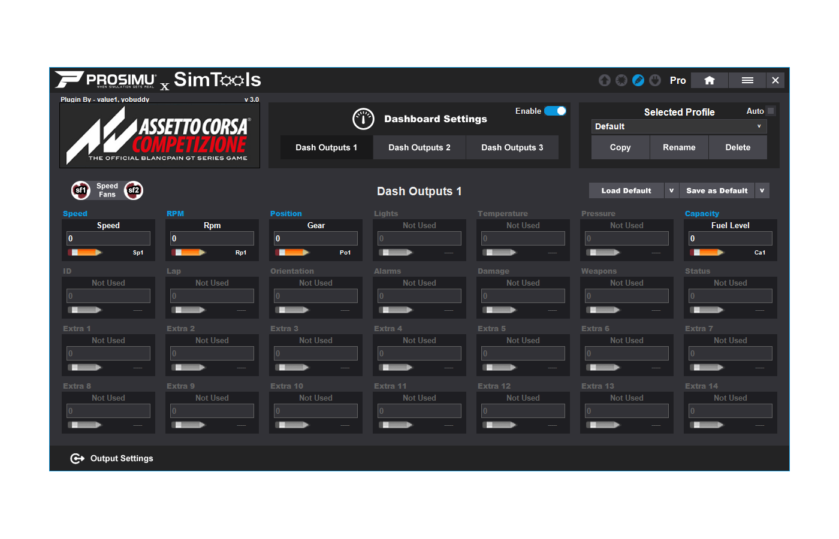This screenshot has width=839, height=539.
Task: Switch to the Dash Outputs 1 tab
Action: pyautogui.click(x=327, y=147)
